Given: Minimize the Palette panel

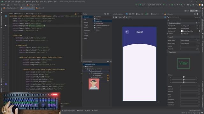Looking at the screenshot, I should point(111,14).
